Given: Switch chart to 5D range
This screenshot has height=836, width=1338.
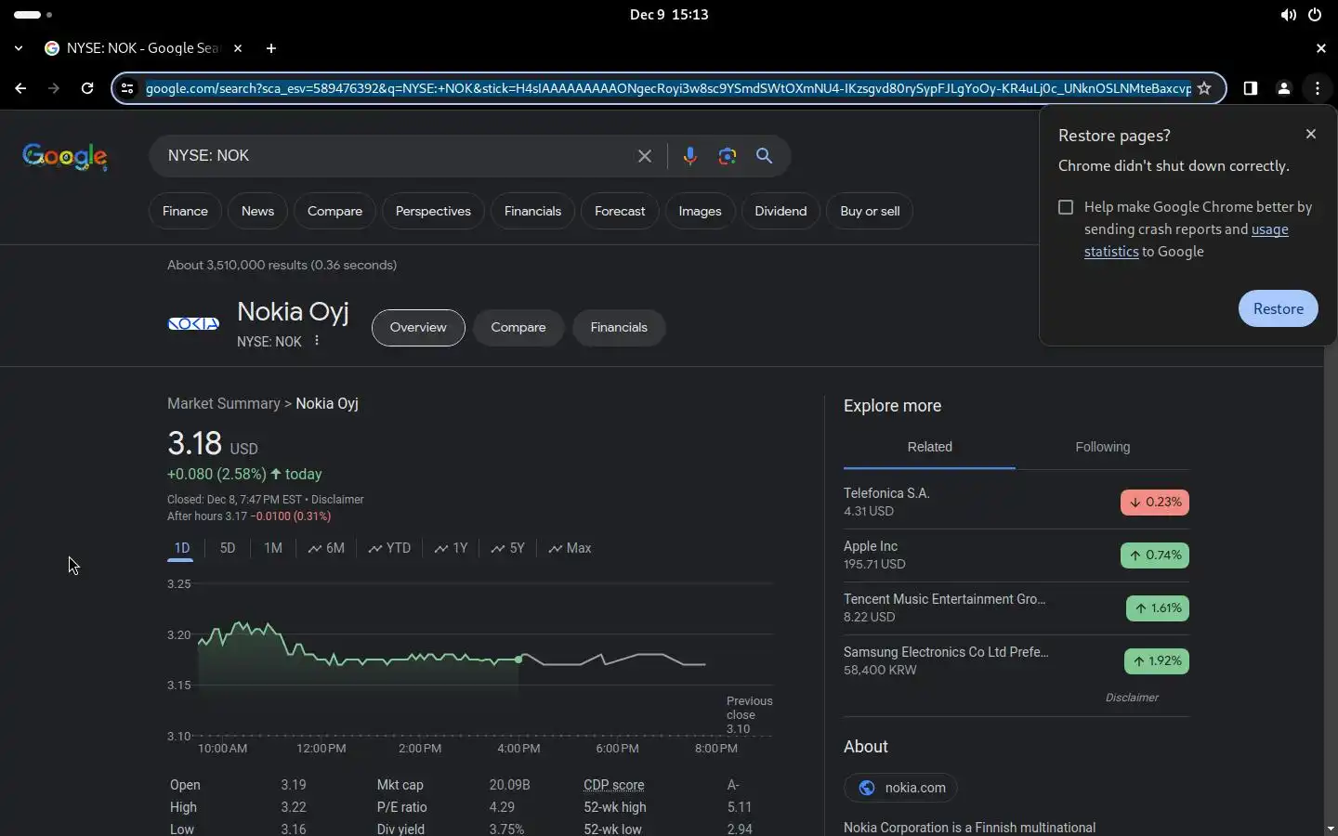Looking at the screenshot, I should click(x=228, y=548).
